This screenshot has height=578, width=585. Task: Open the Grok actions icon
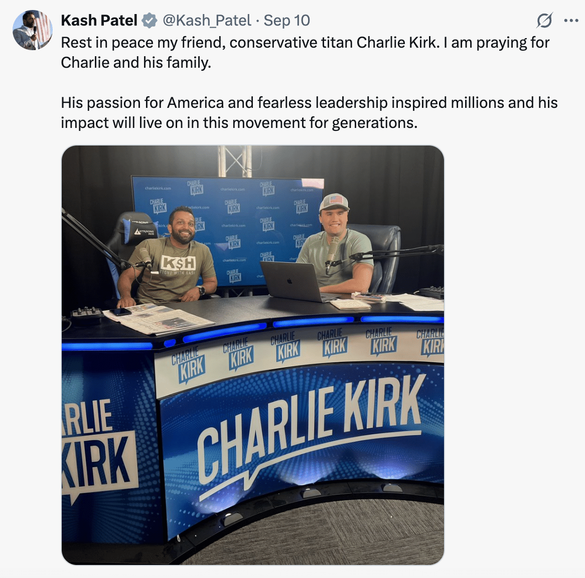[544, 21]
